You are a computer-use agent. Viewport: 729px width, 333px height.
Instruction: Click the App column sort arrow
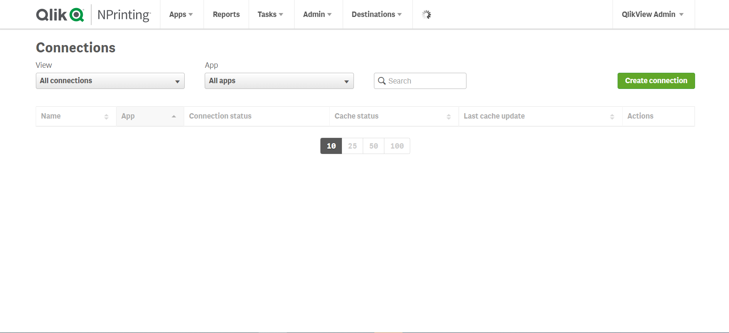click(x=174, y=116)
